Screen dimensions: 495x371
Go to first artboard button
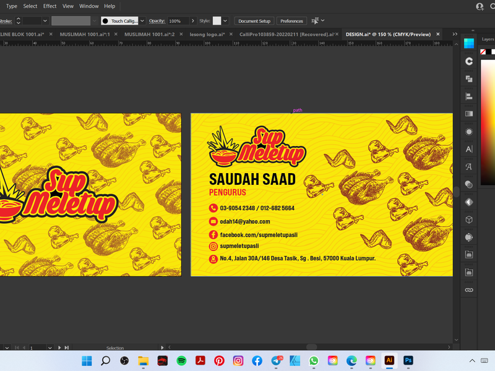click(x=17, y=348)
